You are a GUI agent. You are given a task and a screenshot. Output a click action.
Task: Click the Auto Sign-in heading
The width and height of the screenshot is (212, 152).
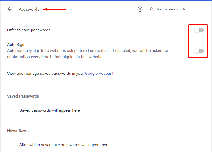point(18,44)
